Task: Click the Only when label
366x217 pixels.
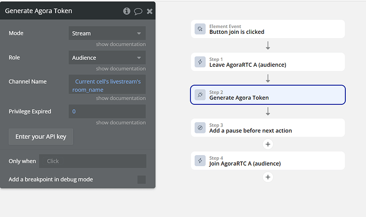Action: pyautogui.click(x=22, y=161)
